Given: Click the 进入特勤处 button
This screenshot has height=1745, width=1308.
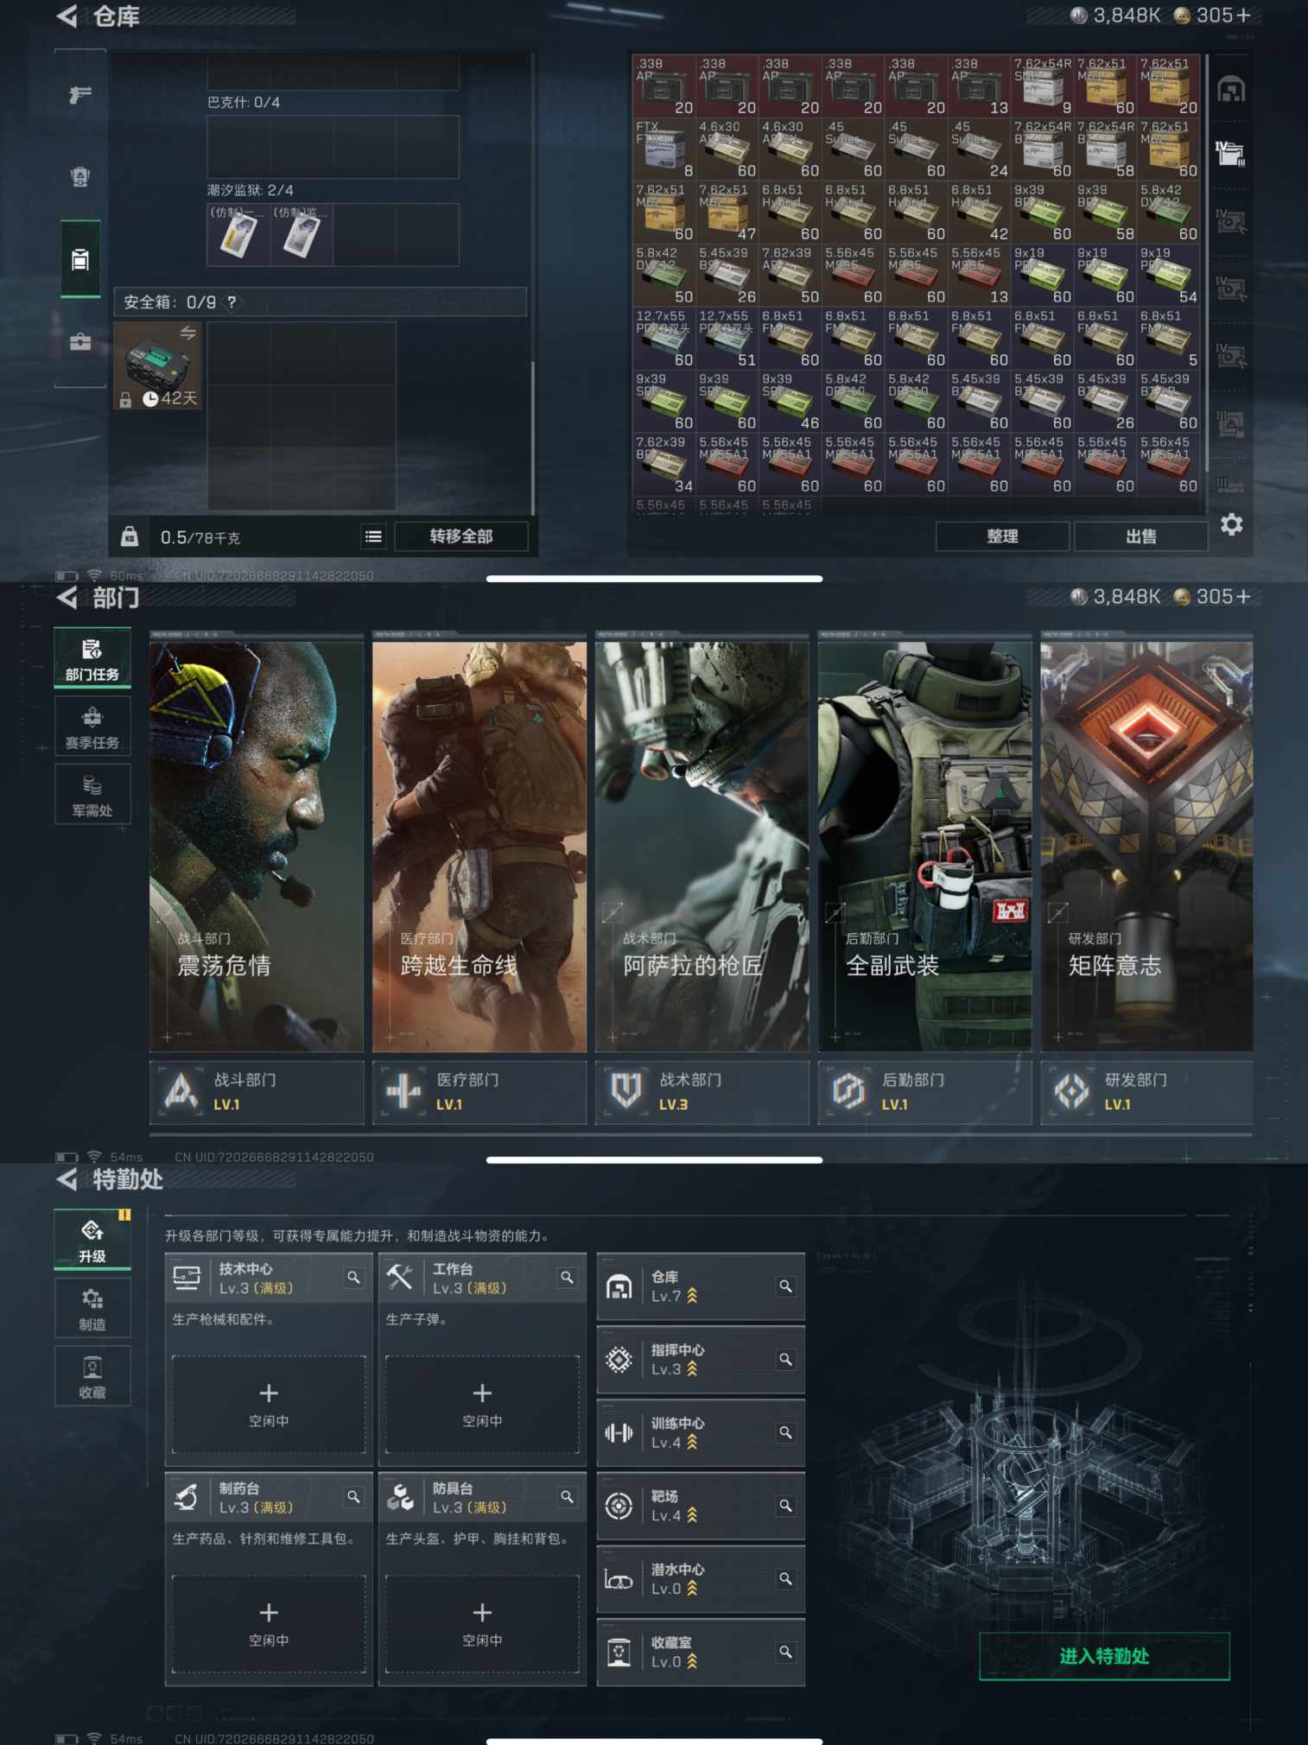Looking at the screenshot, I should [x=1103, y=1656].
